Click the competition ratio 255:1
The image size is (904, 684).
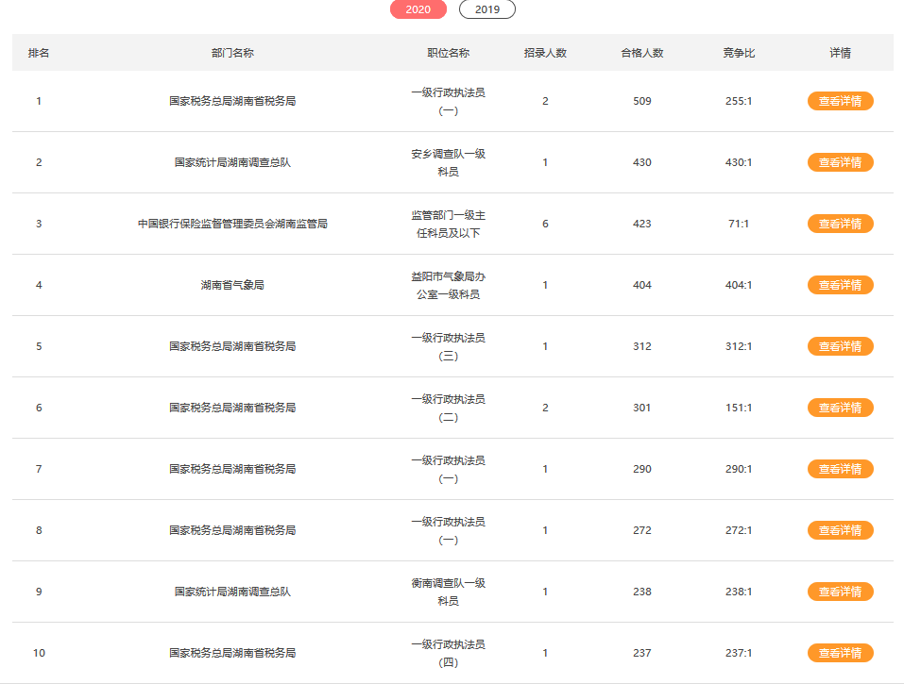(x=739, y=101)
